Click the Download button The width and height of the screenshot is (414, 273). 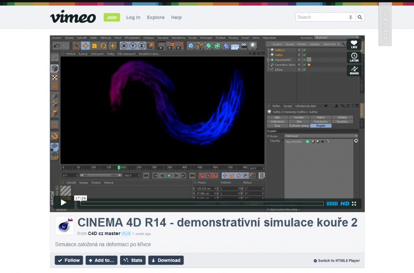tap(166, 260)
